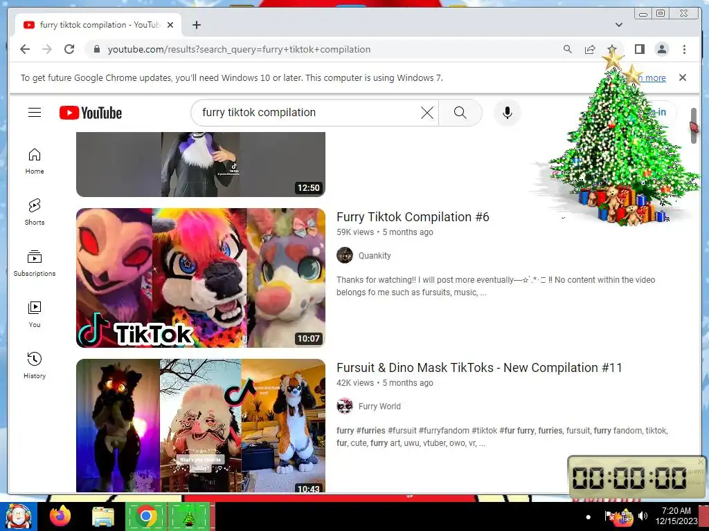Screen dimensions: 709x531
Task: Go to Home in YouTube sidebar
Action: coord(35,161)
